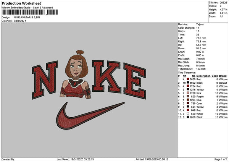Screen dimensions: 229x162
Task: Select the Colors count value 9
Action: tap(221, 6)
